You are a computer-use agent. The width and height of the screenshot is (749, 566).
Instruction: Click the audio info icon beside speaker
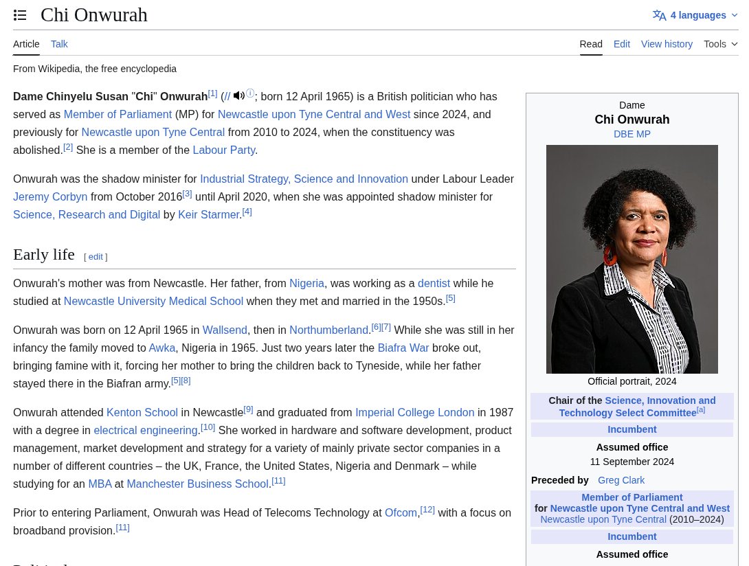click(x=250, y=93)
